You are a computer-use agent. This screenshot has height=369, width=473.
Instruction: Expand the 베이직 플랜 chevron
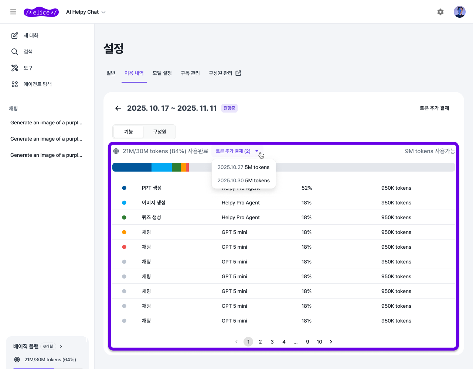tap(61, 346)
